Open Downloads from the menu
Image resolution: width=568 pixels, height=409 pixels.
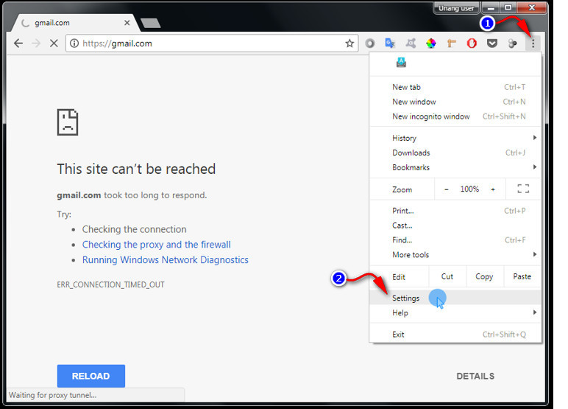455,153
